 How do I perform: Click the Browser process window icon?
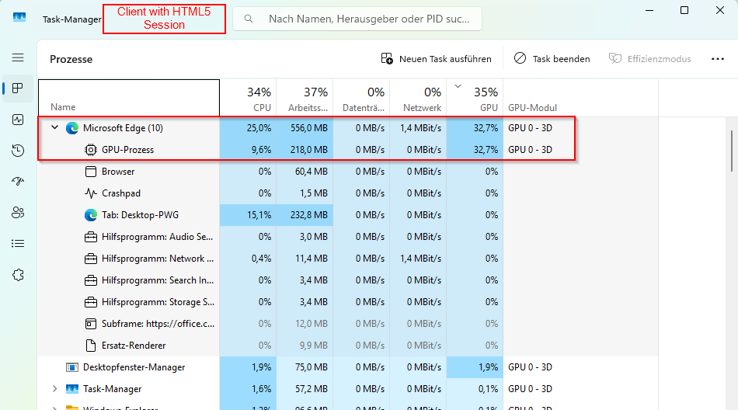click(x=90, y=172)
